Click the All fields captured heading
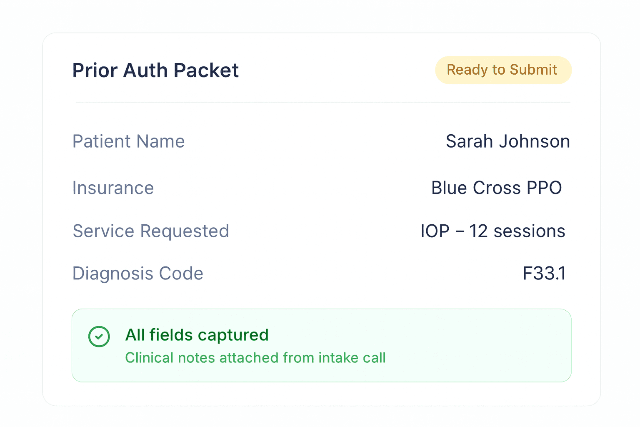The height and width of the screenshot is (427, 640). (197, 335)
